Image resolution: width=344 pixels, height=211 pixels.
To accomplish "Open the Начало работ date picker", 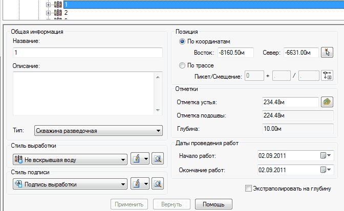I will [x=326, y=155].
